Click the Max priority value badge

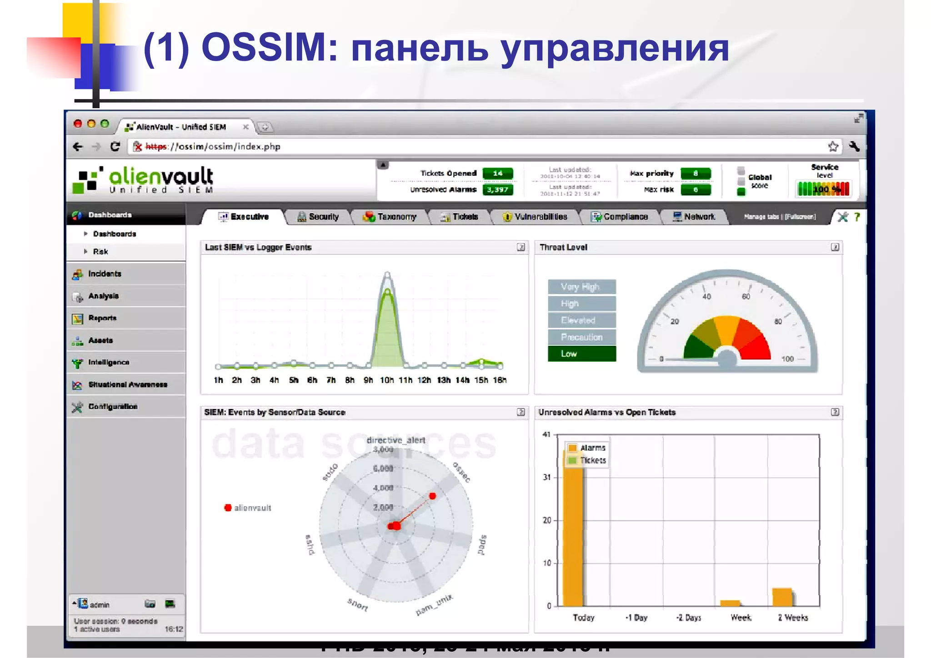[x=695, y=173]
